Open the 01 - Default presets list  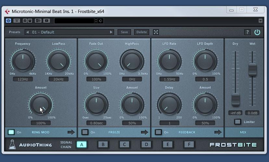(69, 32)
